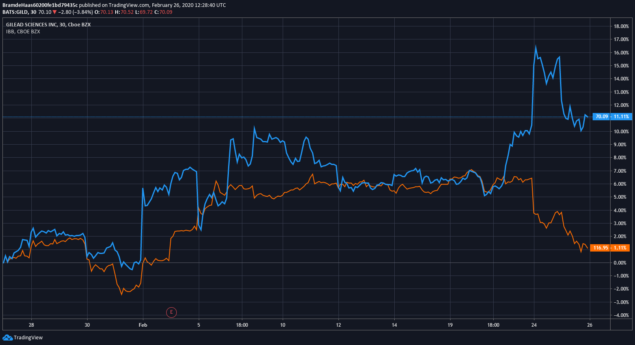The height and width of the screenshot is (345, 635).
Task: Click the date label 28 on time axis
Action: point(31,325)
